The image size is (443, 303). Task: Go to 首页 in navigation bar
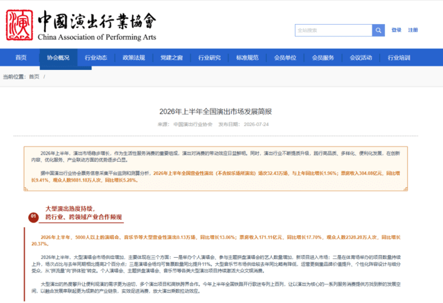pyautogui.click(x=21, y=57)
